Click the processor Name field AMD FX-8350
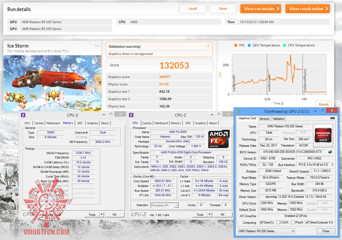This screenshot has height=240, width=342. [x=178, y=132]
